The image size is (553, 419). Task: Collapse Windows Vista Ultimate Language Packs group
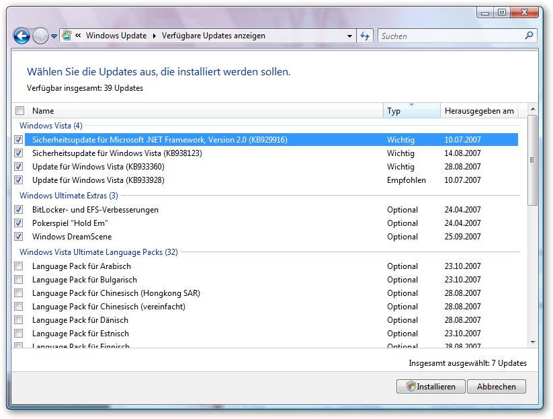99,252
